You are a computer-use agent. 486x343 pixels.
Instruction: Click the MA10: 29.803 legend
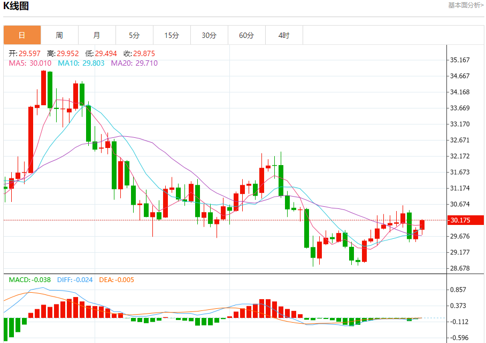coord(81,63)
